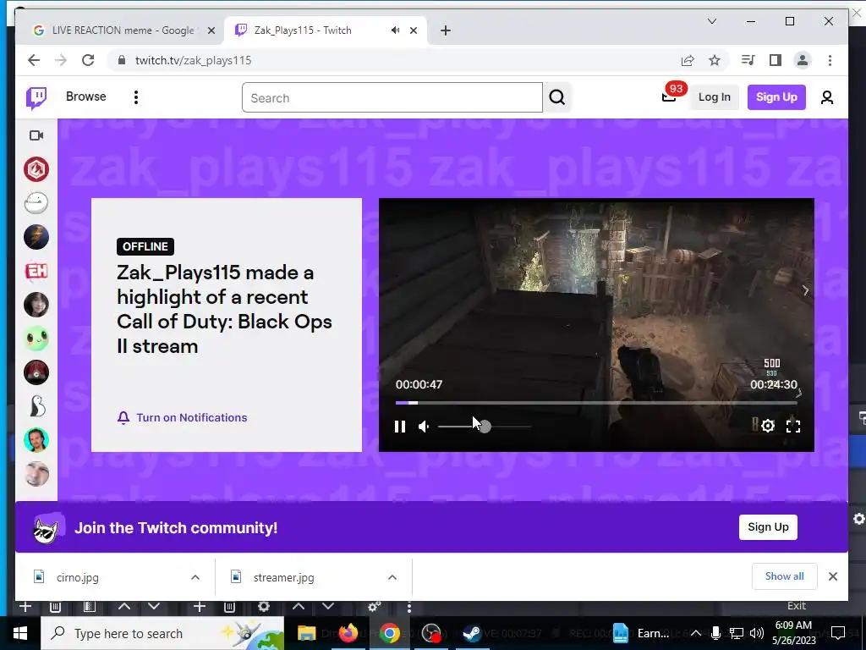Click the purple Sign Up button in header
The width and height of the screenshot is (866, 650).
click(x=776, y=97)
